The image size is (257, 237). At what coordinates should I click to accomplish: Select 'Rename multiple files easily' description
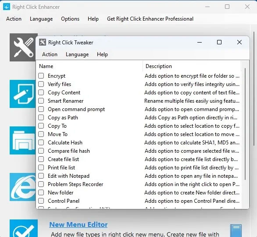192,101
